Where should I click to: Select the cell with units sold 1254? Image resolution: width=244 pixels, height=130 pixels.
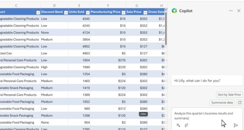(x=79, y=74)
